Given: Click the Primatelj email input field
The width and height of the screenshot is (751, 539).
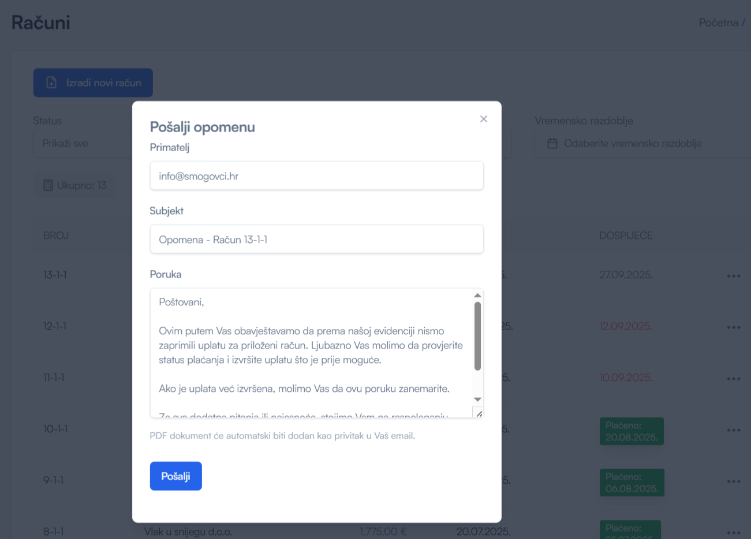Looking at the screenshot, I should (316, 176).
